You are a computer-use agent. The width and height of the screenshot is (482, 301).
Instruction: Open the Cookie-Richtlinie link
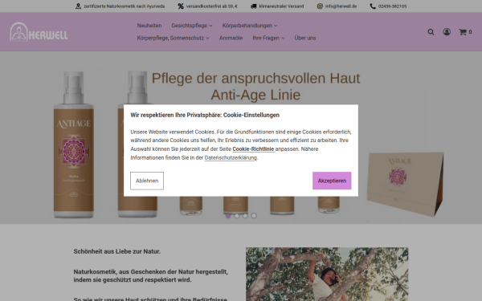(253, 149)
